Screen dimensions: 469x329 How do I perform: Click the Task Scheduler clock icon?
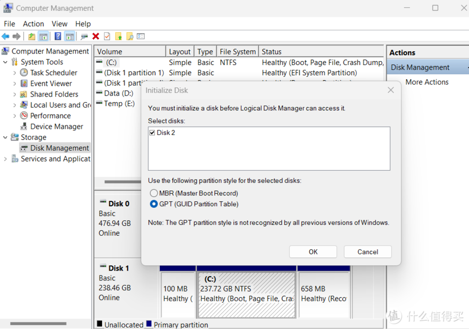[24, 73]
